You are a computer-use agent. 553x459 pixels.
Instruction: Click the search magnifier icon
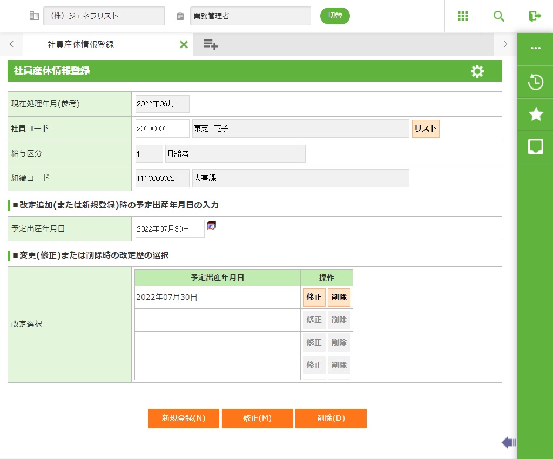[499, 16]
